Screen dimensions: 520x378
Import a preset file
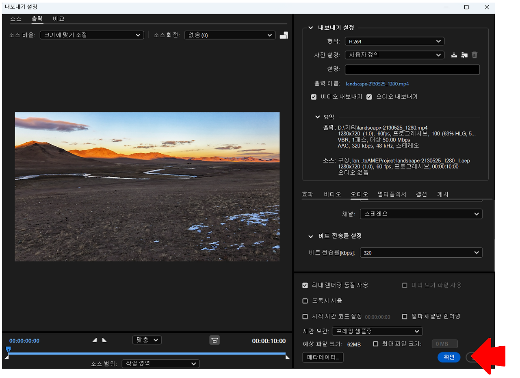point(464,55)
